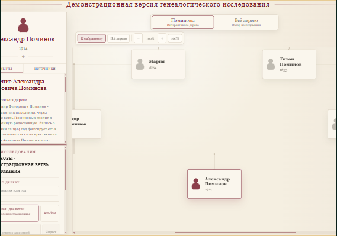
Task: Select the две ветви demonstration card
Action: pos(20,213)
